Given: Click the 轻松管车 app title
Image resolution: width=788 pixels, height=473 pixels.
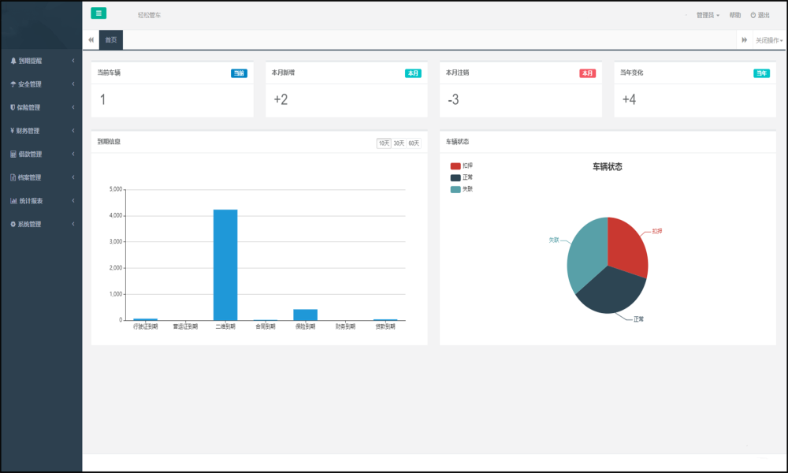Looking at the screenshot, I should (149, 16).
